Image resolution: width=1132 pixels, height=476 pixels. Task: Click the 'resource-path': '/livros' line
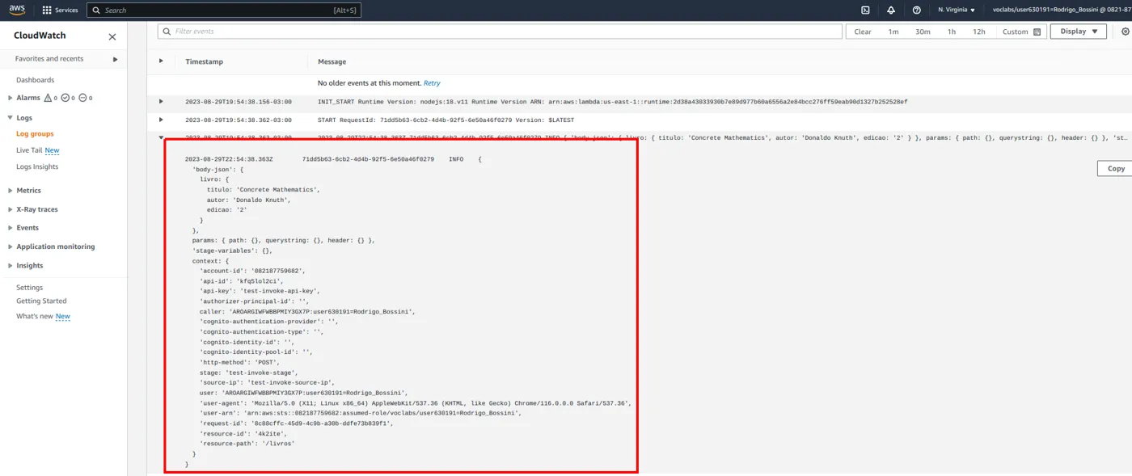pyautogui.click(x=247, y=444)
